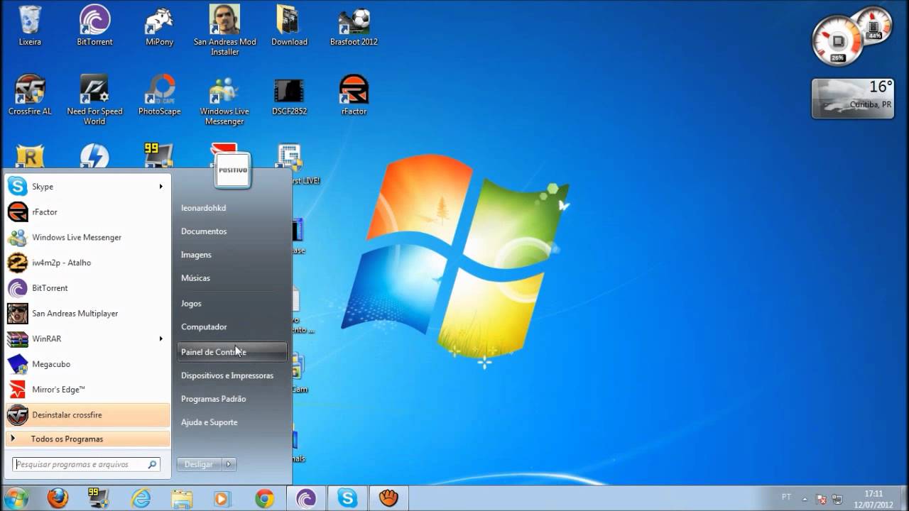Open Megacubo from the Start menu

pyautogui.click(x=87, y=364)
